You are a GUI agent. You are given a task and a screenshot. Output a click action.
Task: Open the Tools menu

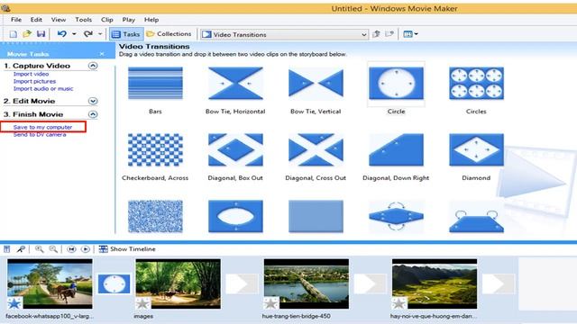coord(84,20)
